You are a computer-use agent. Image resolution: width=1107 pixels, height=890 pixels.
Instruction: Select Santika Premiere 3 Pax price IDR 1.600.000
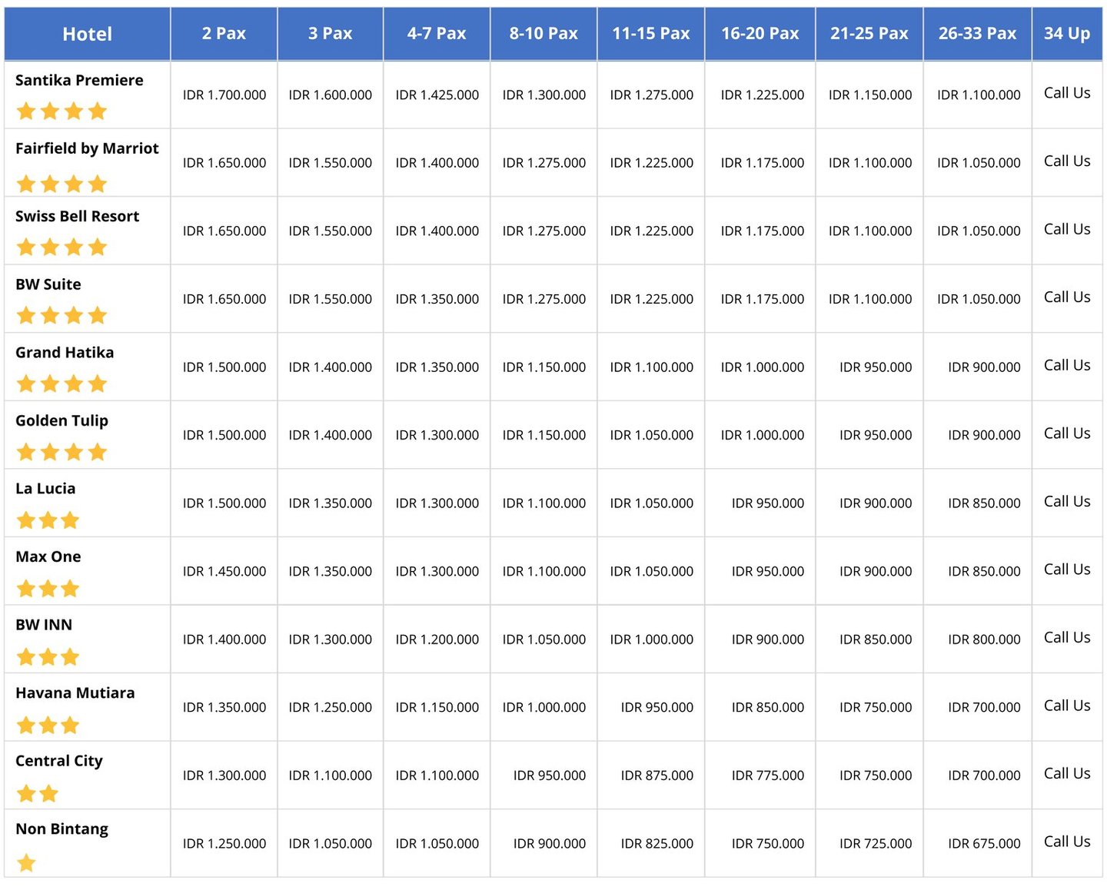coord(331,95)
